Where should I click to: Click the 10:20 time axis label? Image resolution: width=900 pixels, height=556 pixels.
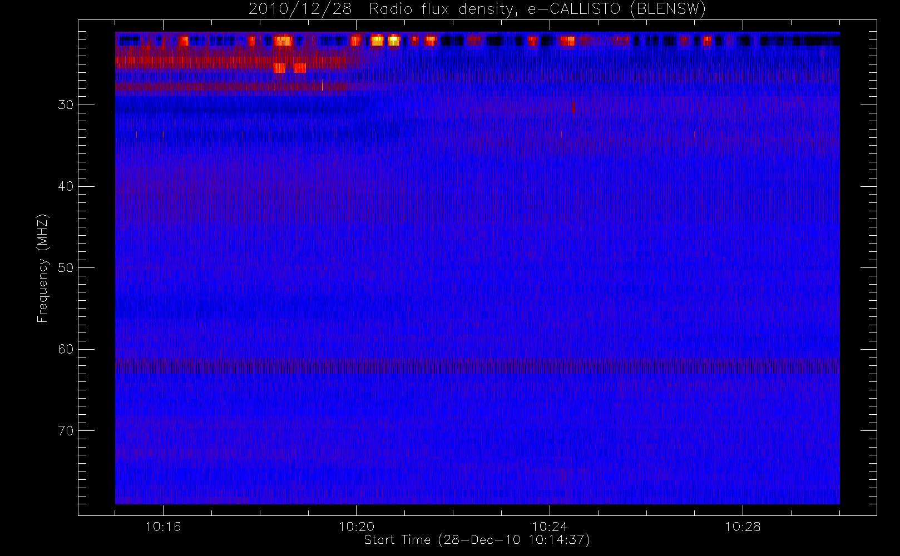(x=357, y=527)
